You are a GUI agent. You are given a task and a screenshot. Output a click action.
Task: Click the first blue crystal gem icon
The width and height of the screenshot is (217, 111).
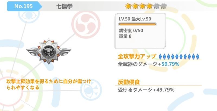160,57
